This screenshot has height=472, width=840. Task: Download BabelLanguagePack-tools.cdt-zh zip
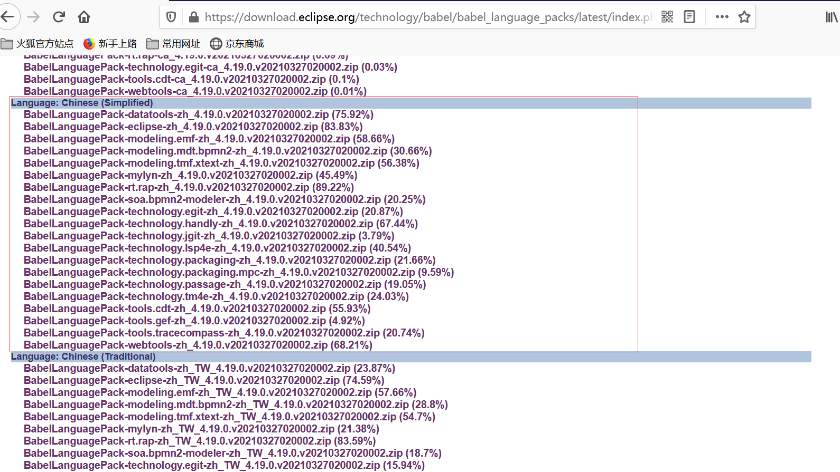197,309
